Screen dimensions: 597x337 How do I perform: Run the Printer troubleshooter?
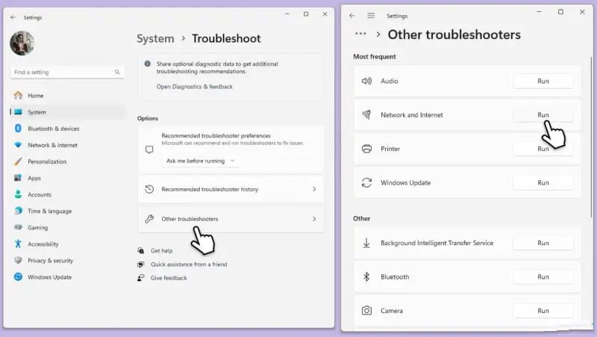(x=543, y=149)
